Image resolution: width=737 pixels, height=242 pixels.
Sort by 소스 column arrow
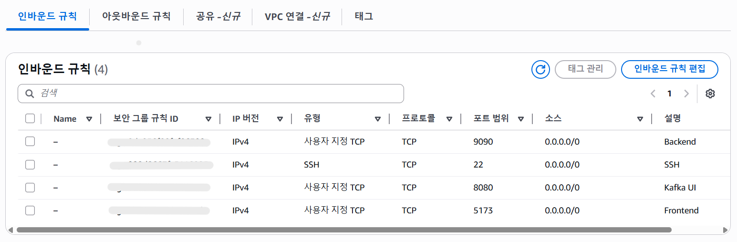(x=640, y=119)
